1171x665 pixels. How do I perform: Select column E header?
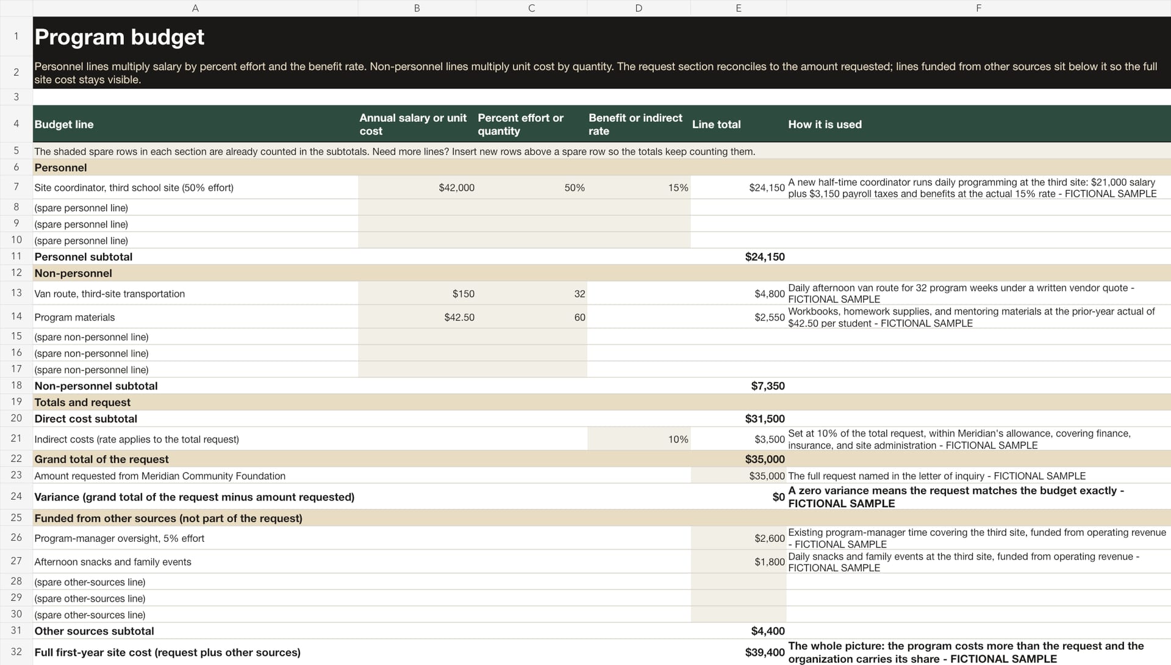(x=739, y=8)
